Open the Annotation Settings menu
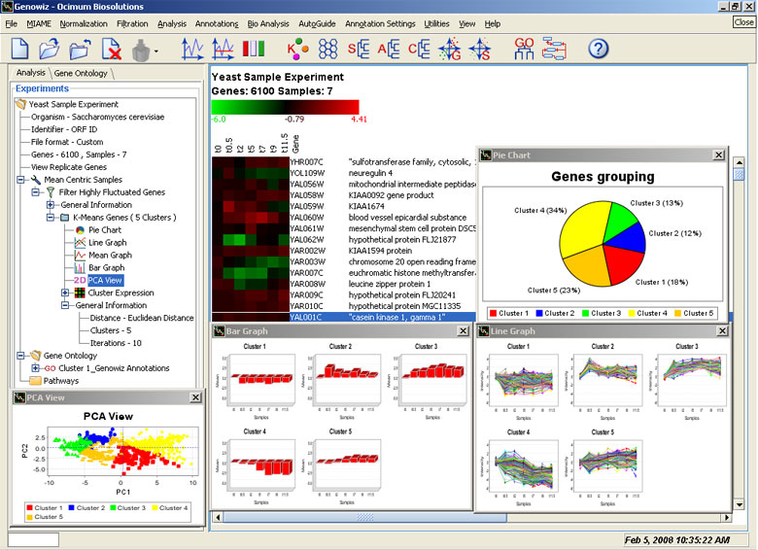This screenshot has height=550, width=758. tap(380, 23)
